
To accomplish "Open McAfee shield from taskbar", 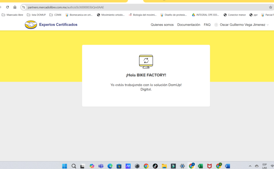I will [209, 166].
